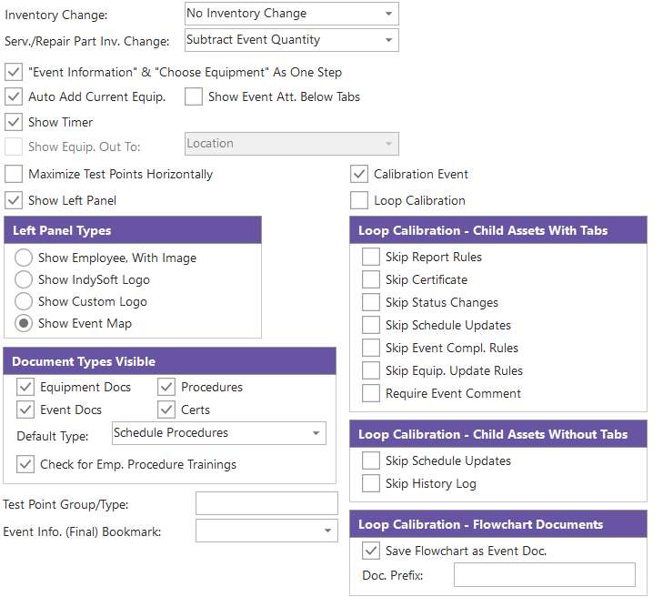Uncheck Save Flowchart as Event Doc.
The width and height of the screenshot is (663, 607).
371,551
